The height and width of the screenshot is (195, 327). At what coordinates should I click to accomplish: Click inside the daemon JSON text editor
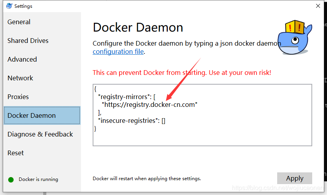(x=202, y=115)
